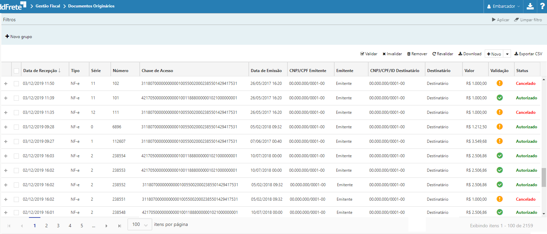
Task: Click the Invalidar action in the toolbar
Action: point(392,54)
